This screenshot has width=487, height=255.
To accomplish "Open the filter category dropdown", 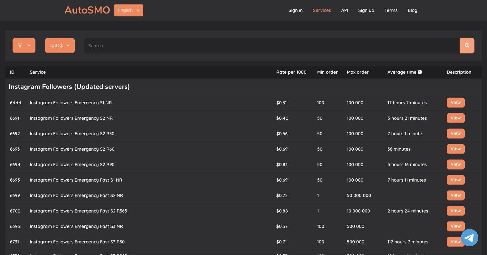I will click(24, 45).
